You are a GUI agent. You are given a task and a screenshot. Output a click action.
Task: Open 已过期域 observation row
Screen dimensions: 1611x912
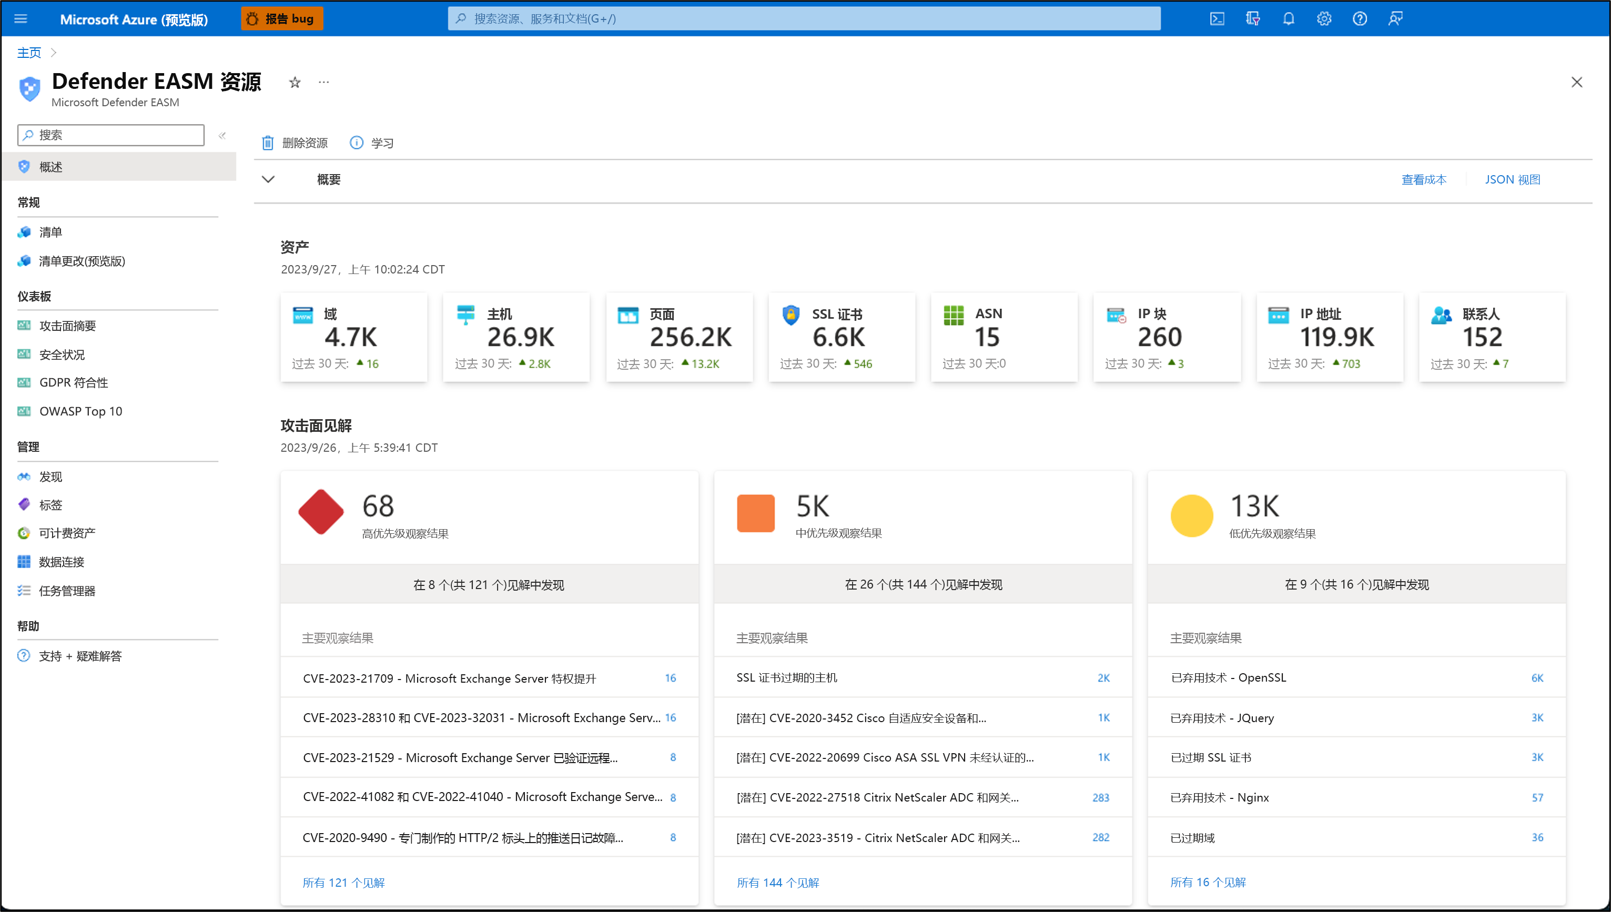tap(1356, 837)
